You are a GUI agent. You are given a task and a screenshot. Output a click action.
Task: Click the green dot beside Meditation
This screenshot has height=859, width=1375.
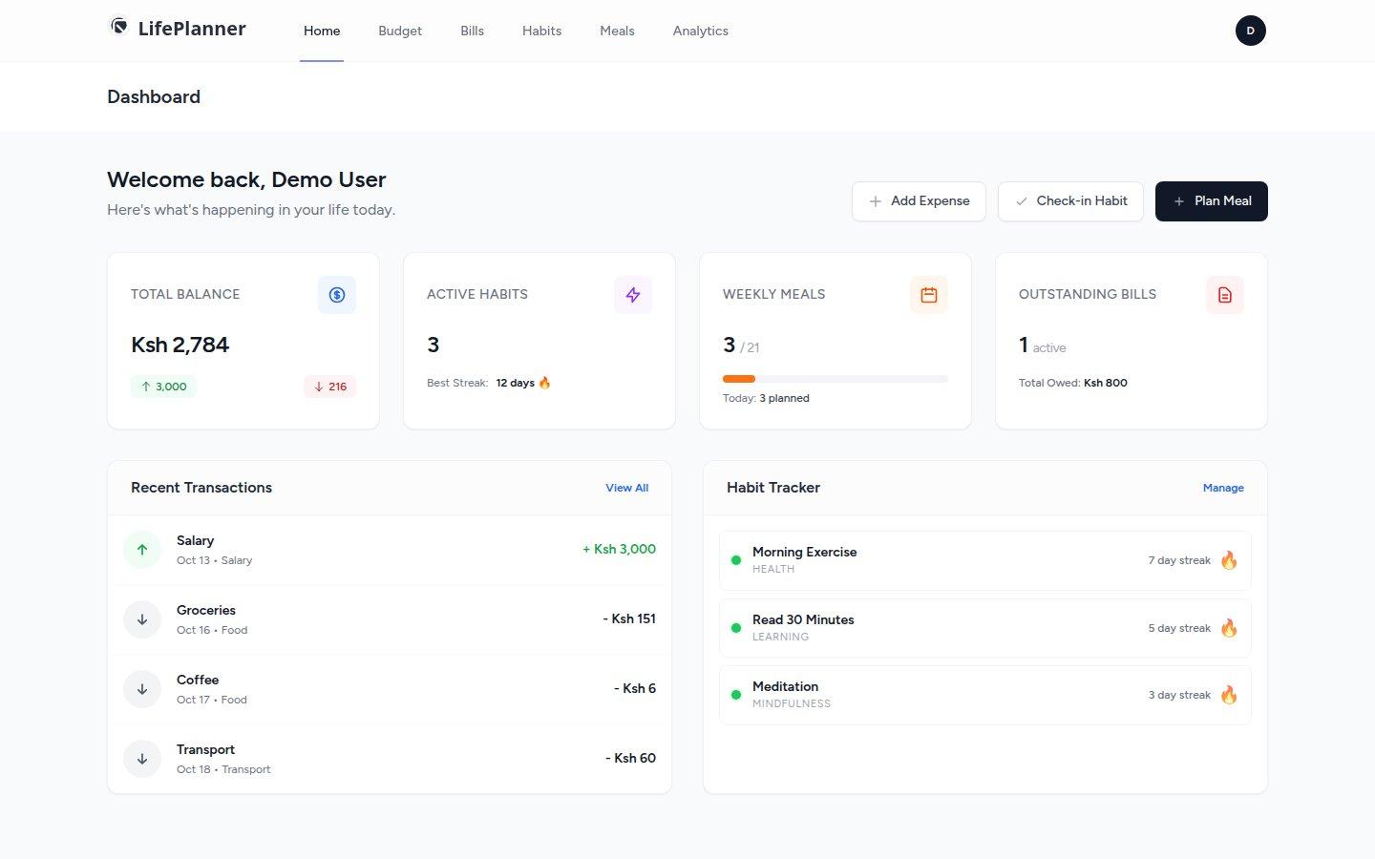point(736,695)
